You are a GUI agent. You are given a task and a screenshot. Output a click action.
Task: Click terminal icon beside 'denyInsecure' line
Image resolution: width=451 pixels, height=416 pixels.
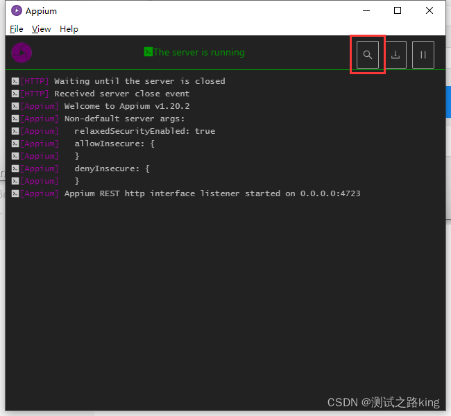(x=15, y=168)
